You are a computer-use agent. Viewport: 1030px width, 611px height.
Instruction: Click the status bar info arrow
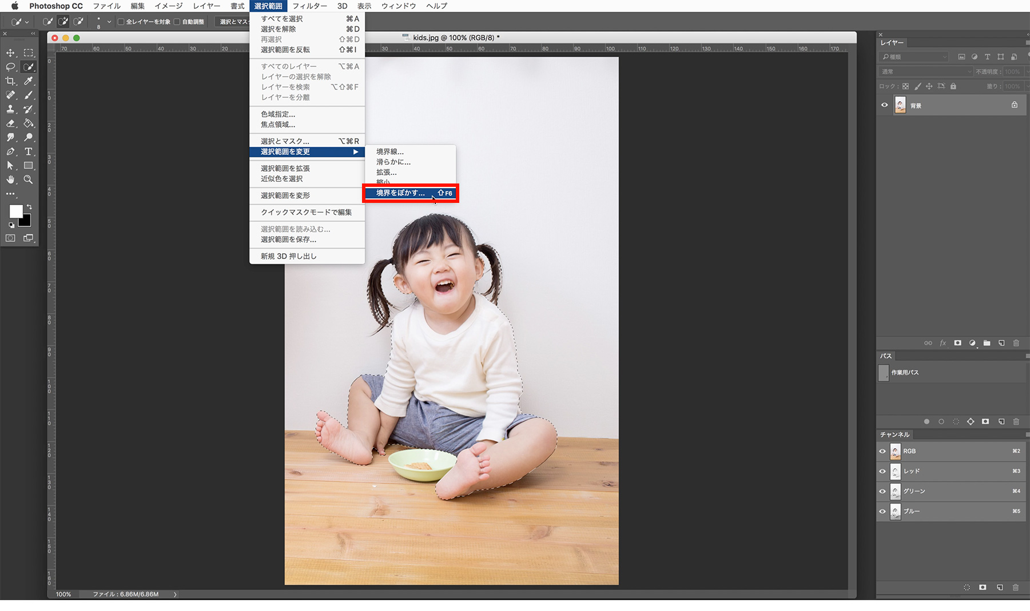pyautogui.click(x=175, y=594)
